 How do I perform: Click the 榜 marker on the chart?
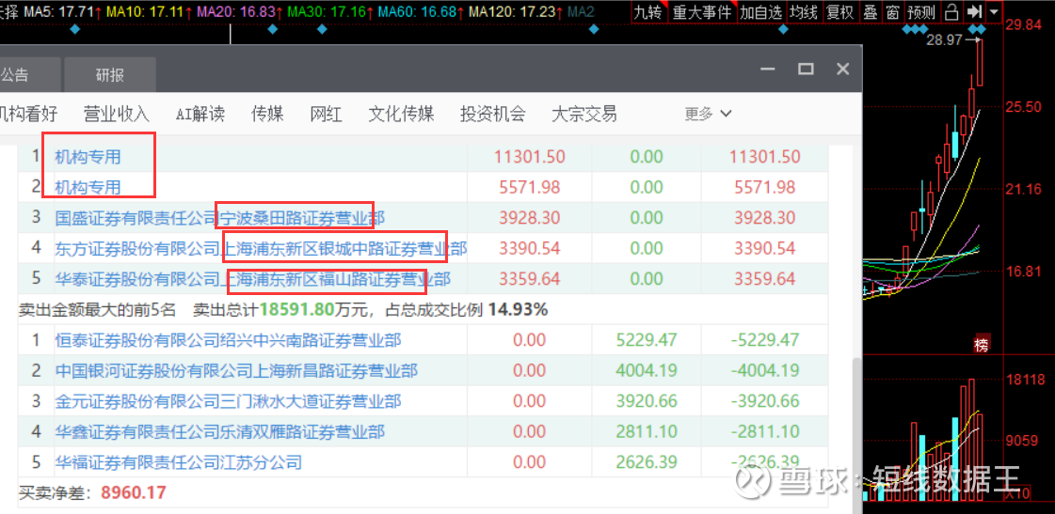pyautogui.click(x=981, y=345)
